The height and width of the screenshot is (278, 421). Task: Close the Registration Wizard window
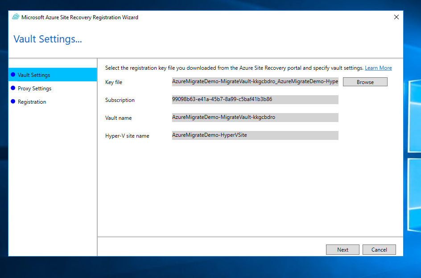click(396, 17)
